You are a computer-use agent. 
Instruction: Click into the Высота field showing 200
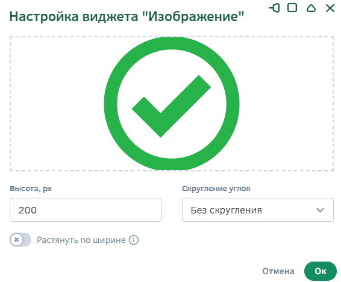86,210
